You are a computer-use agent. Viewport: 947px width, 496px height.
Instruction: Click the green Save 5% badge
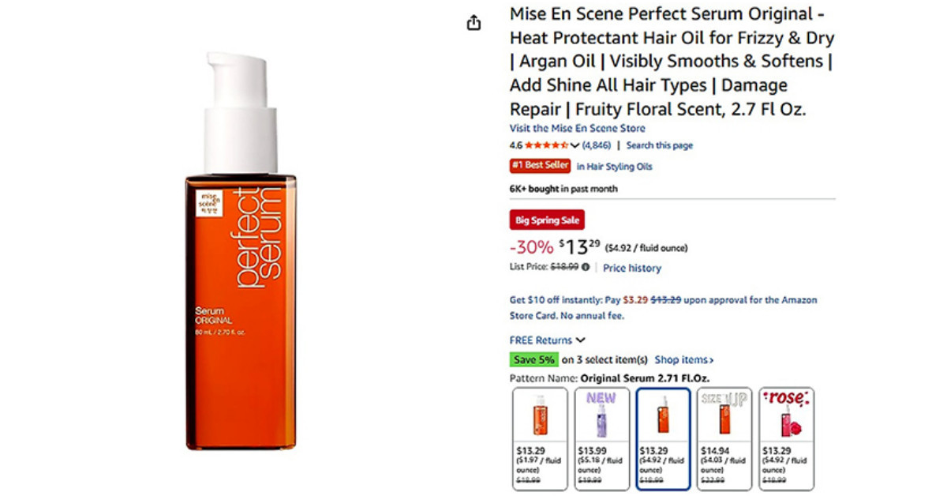tap(533, 360)
